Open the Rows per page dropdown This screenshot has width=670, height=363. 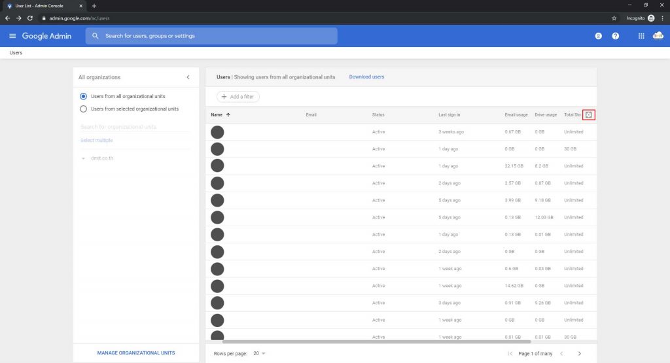click(259, 353)
